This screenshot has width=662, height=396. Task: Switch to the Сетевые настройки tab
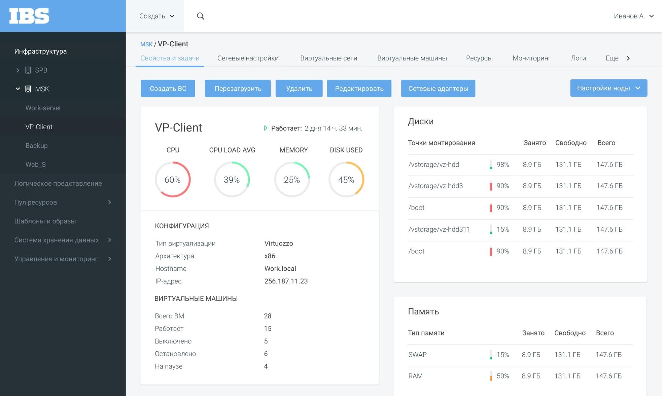(x=248, y=58)
